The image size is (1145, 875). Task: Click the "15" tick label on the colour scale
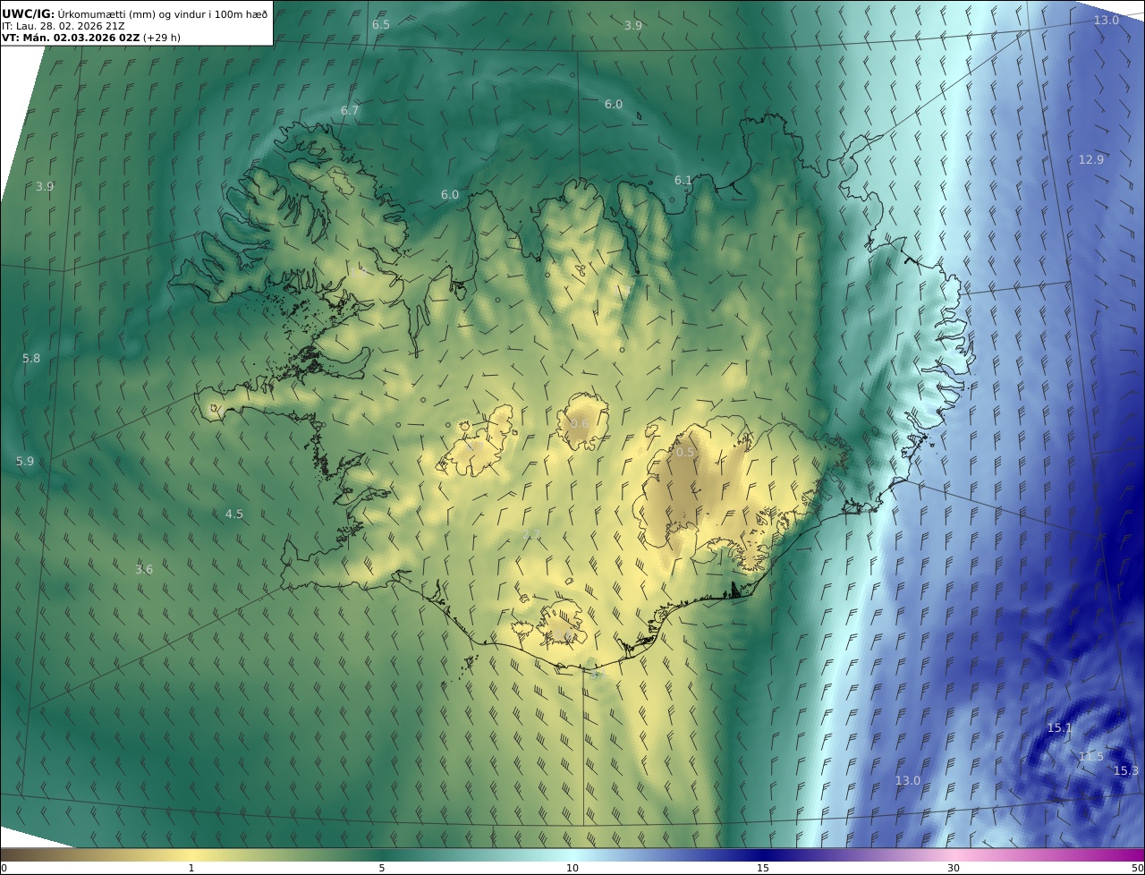pos(763,868)
